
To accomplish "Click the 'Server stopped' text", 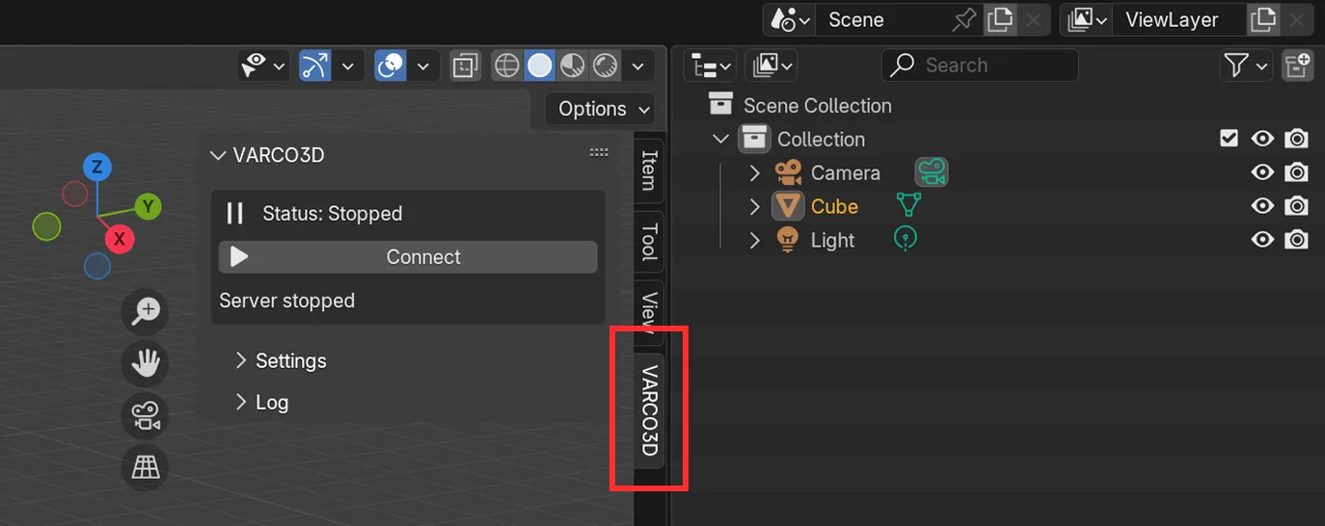I will pos(286,301).
